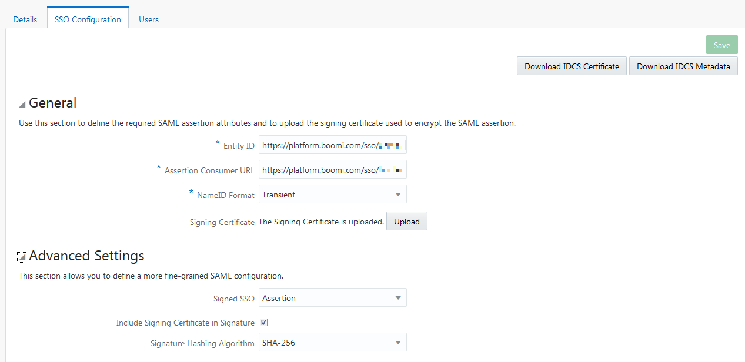Click the asterisk next to Assertion Consumer URL

(158, 168)
